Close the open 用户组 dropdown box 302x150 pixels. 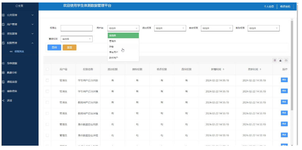click(x=123, y=28)
